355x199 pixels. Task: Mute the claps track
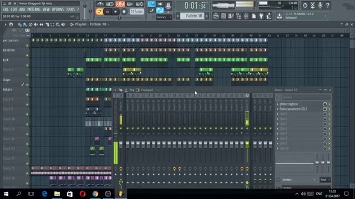[27, 85]
